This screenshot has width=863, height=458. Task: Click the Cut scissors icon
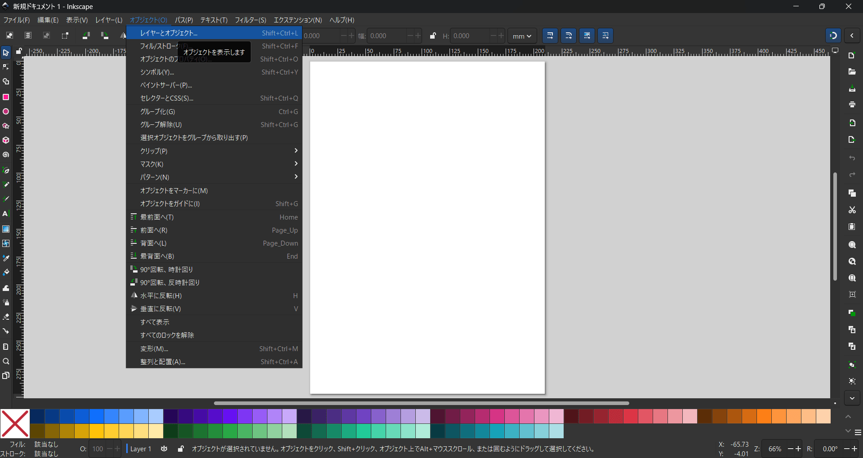[x=852, y=210]
